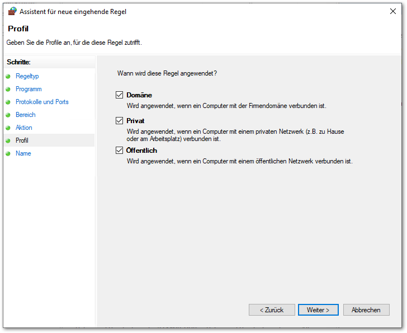Image resolution: width=407 pixels, height=333 pixels.
Task: Click the green dot next to Name
Action: [x=8, y=153]
